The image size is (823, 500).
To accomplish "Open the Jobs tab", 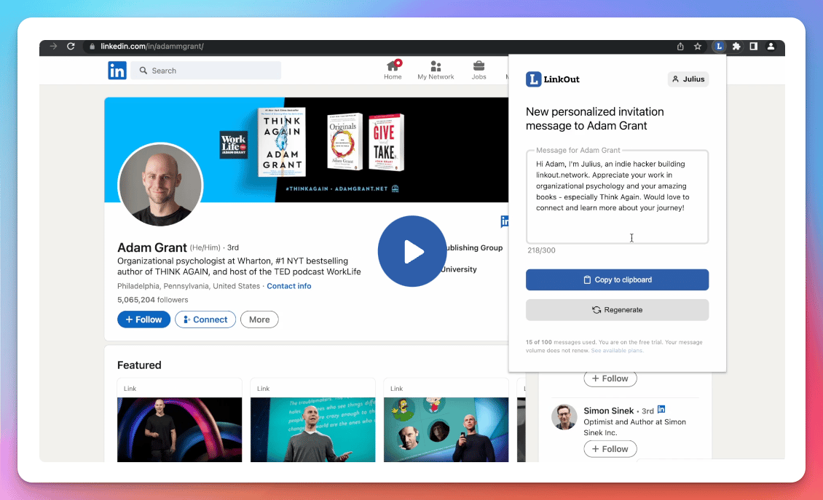I will click(479, 71).
